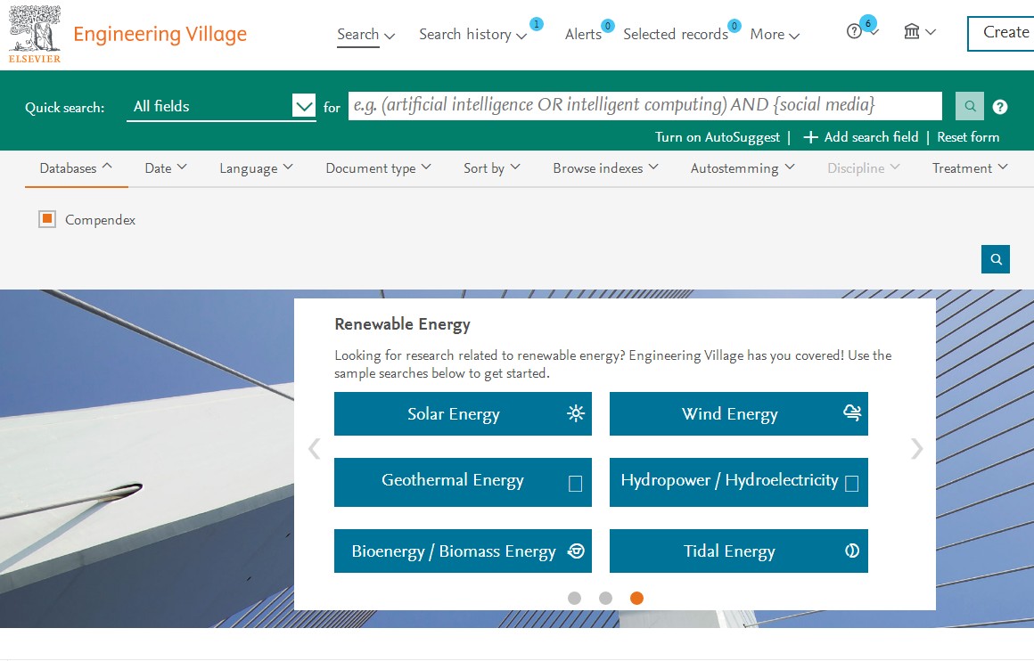1034x661 pixels.
Task: Expand Browse indexes
Action: 605,168
